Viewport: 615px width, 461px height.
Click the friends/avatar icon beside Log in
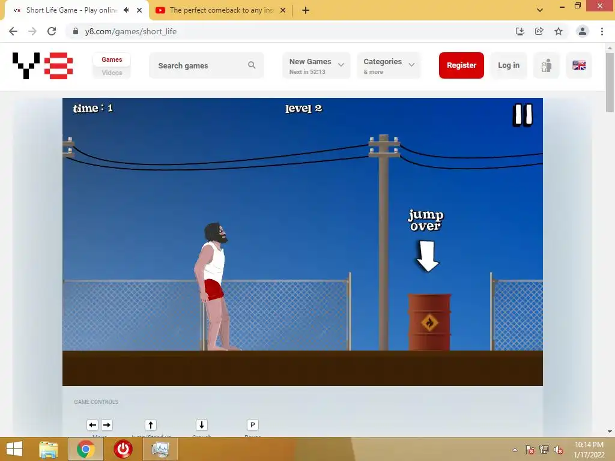547,65
